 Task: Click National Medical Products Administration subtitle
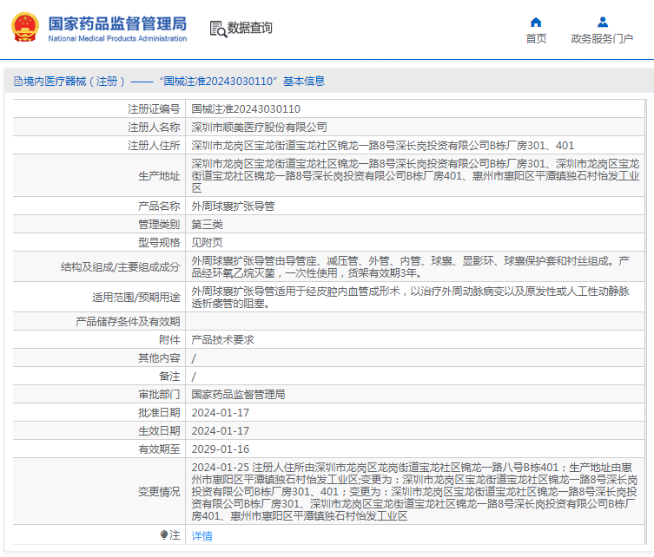coord(117,39)
